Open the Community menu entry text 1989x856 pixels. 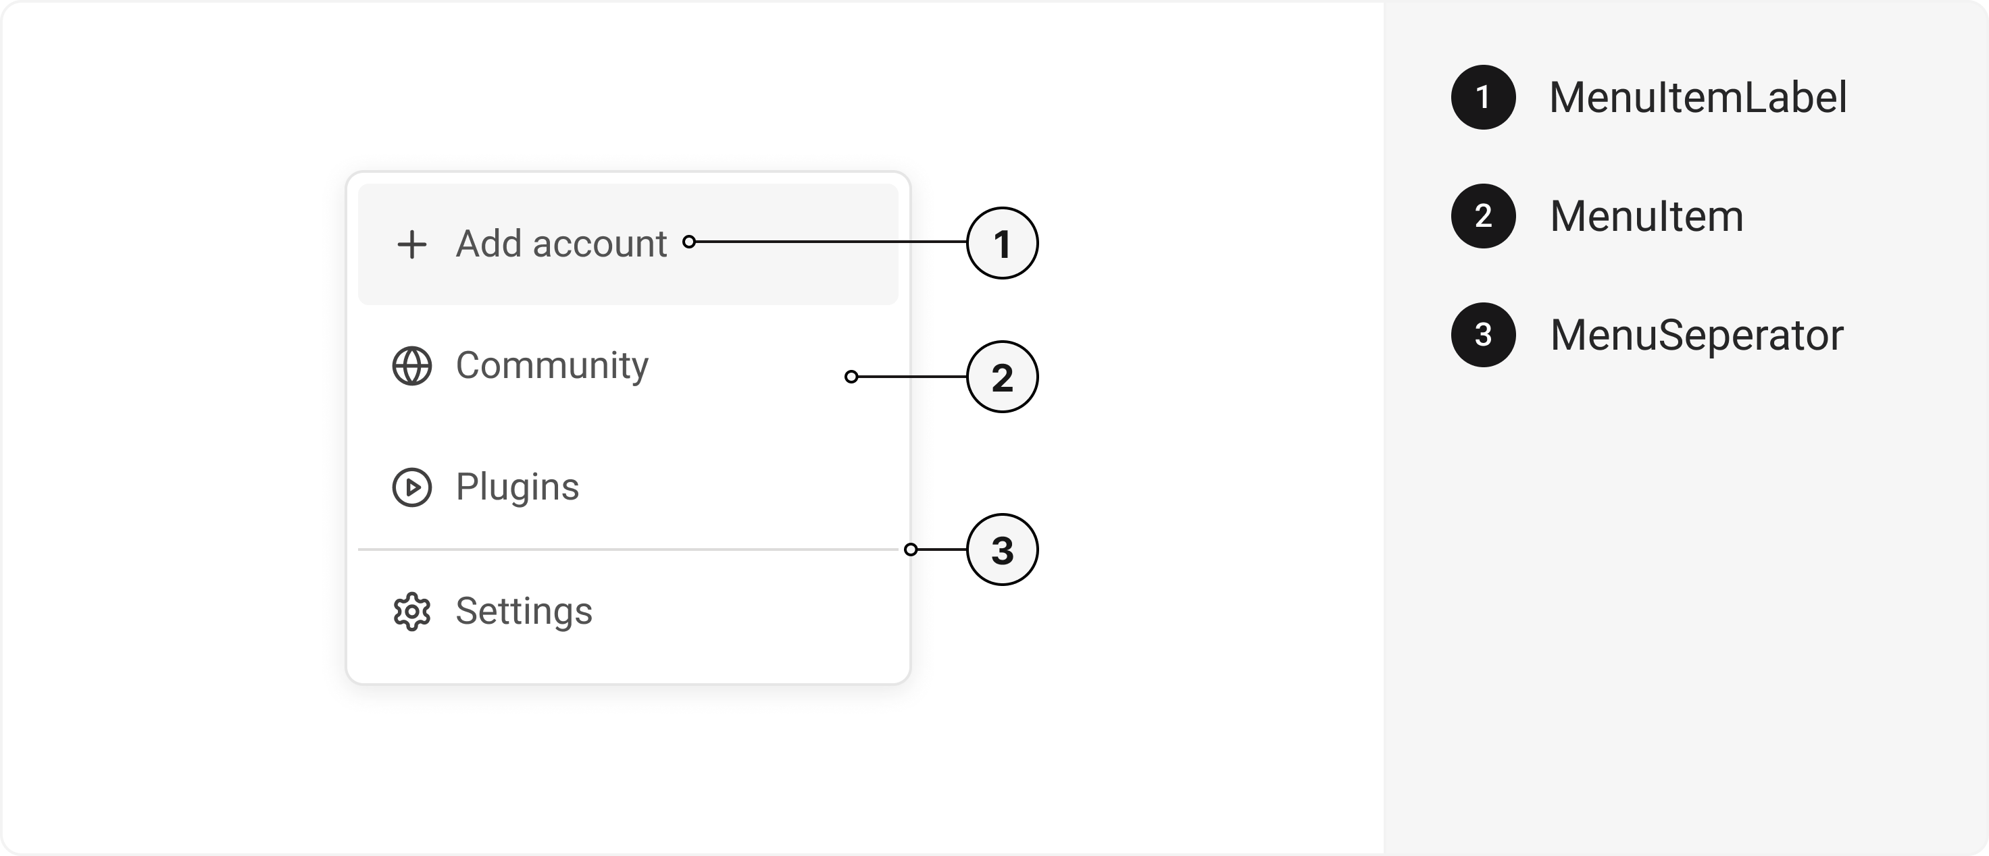551,365
